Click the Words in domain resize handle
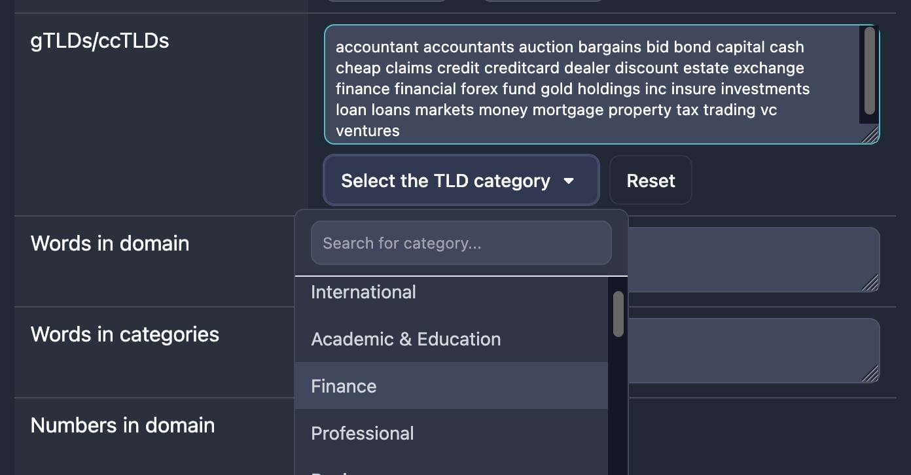This screenshot has height=475, width=911. click(x=870, y=283)
